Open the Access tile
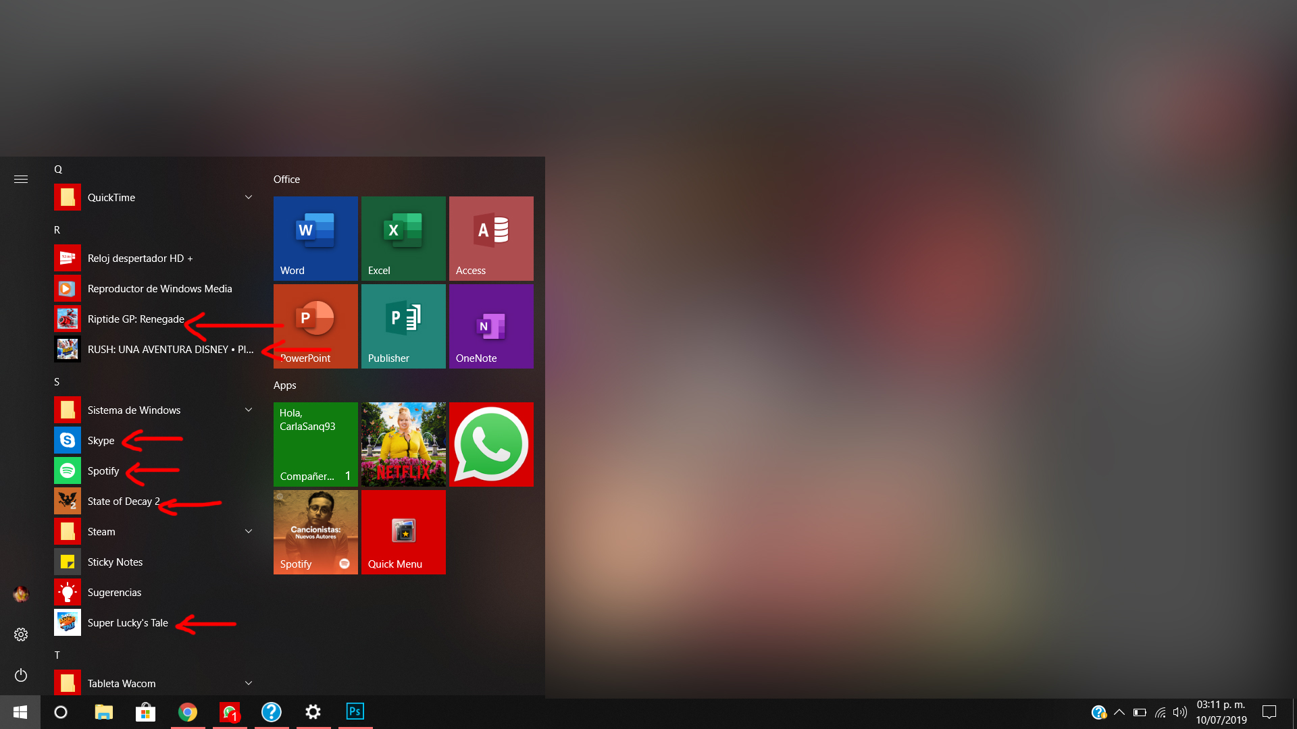Screen dimensions: 1297x729 tap(491, 238)
